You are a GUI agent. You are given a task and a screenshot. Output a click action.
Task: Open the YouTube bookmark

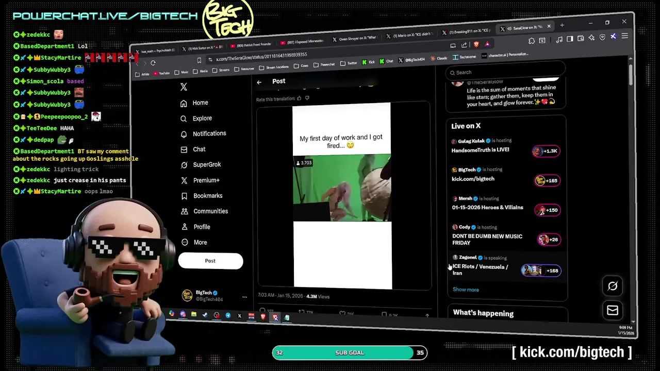pos(161,73)
